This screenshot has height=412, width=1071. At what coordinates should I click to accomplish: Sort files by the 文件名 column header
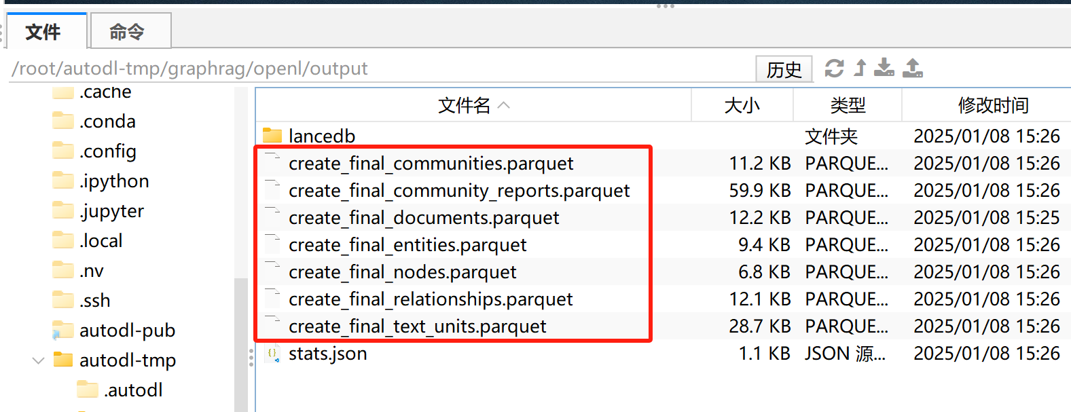pyautogui.click(x=473, y=105)
